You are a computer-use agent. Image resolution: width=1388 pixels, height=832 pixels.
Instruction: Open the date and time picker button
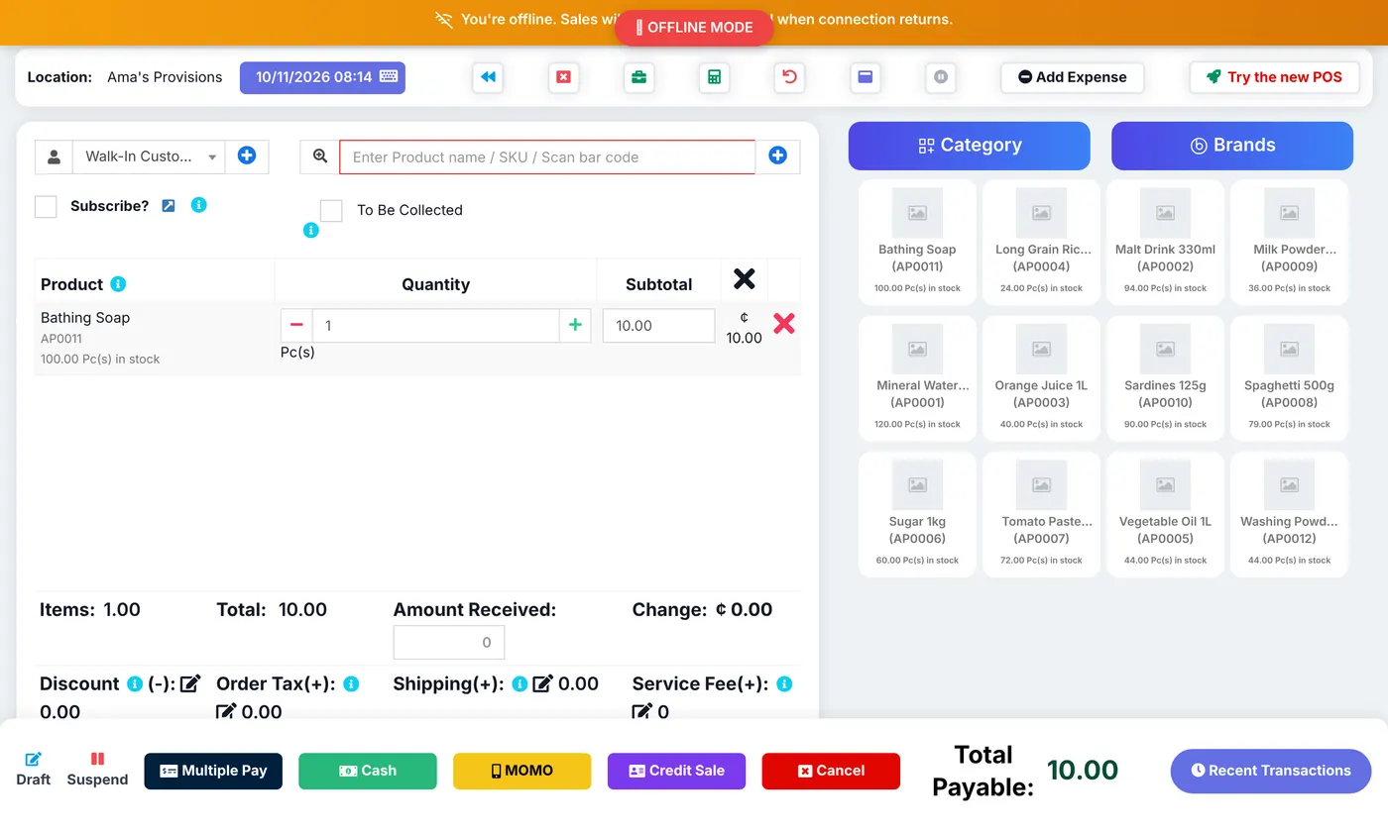[322, 77]
